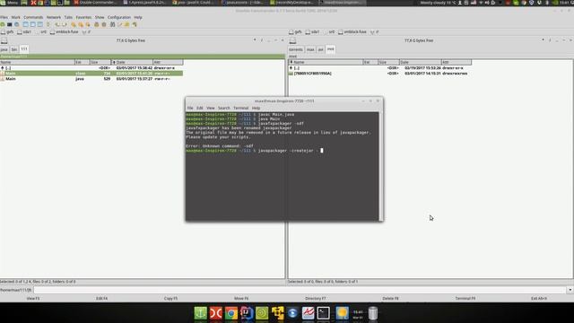
Task: Sort left panel by Date column
Action: click(x=132, y=62)
